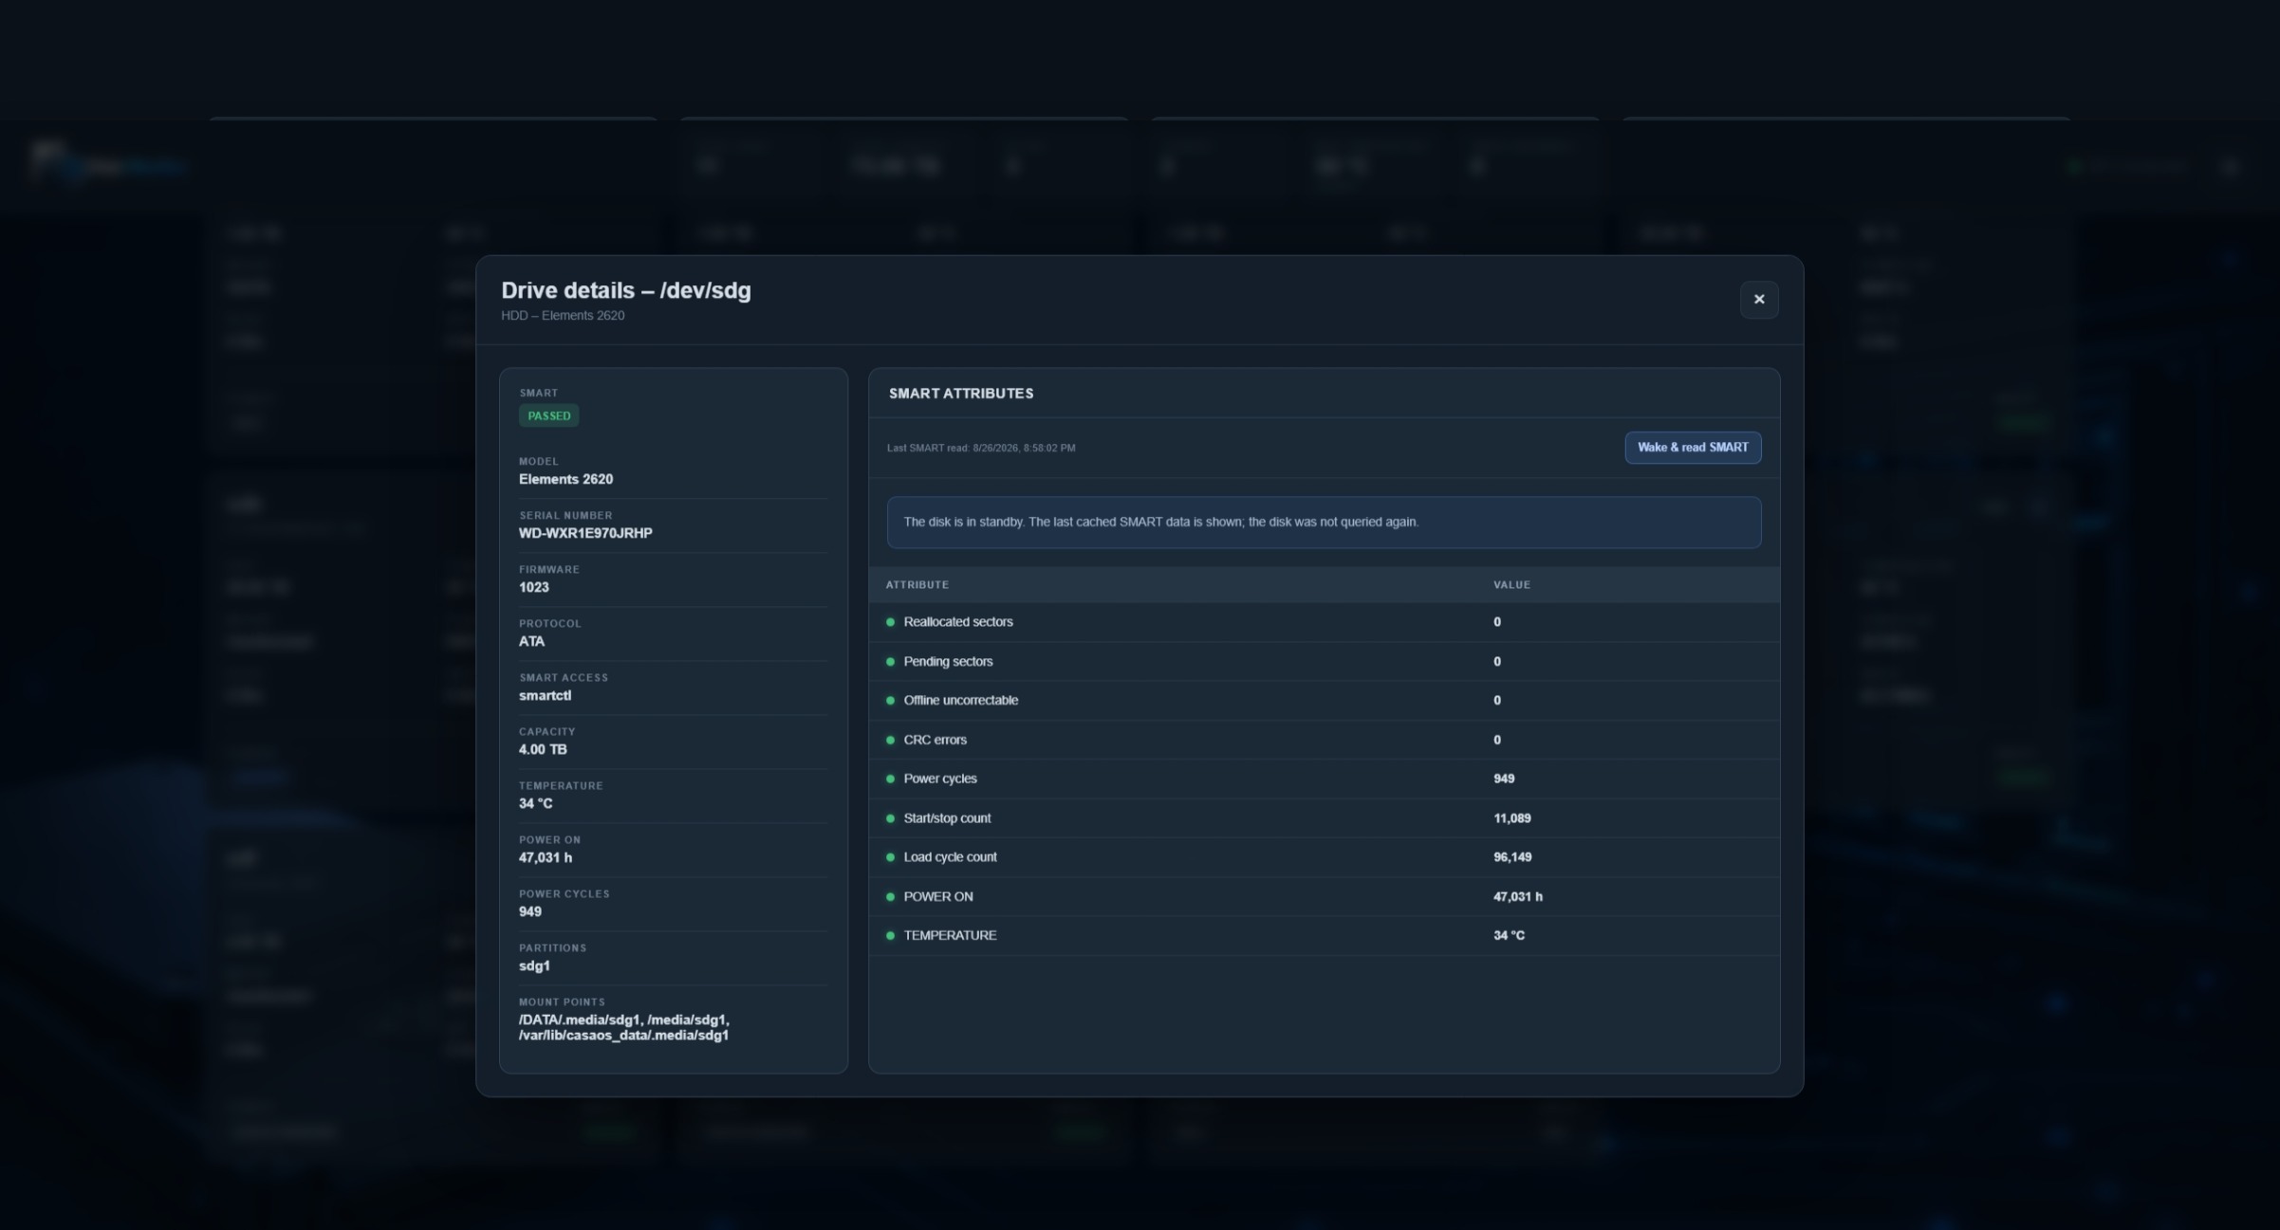Click the mount points path text

tap(624, 1028)
